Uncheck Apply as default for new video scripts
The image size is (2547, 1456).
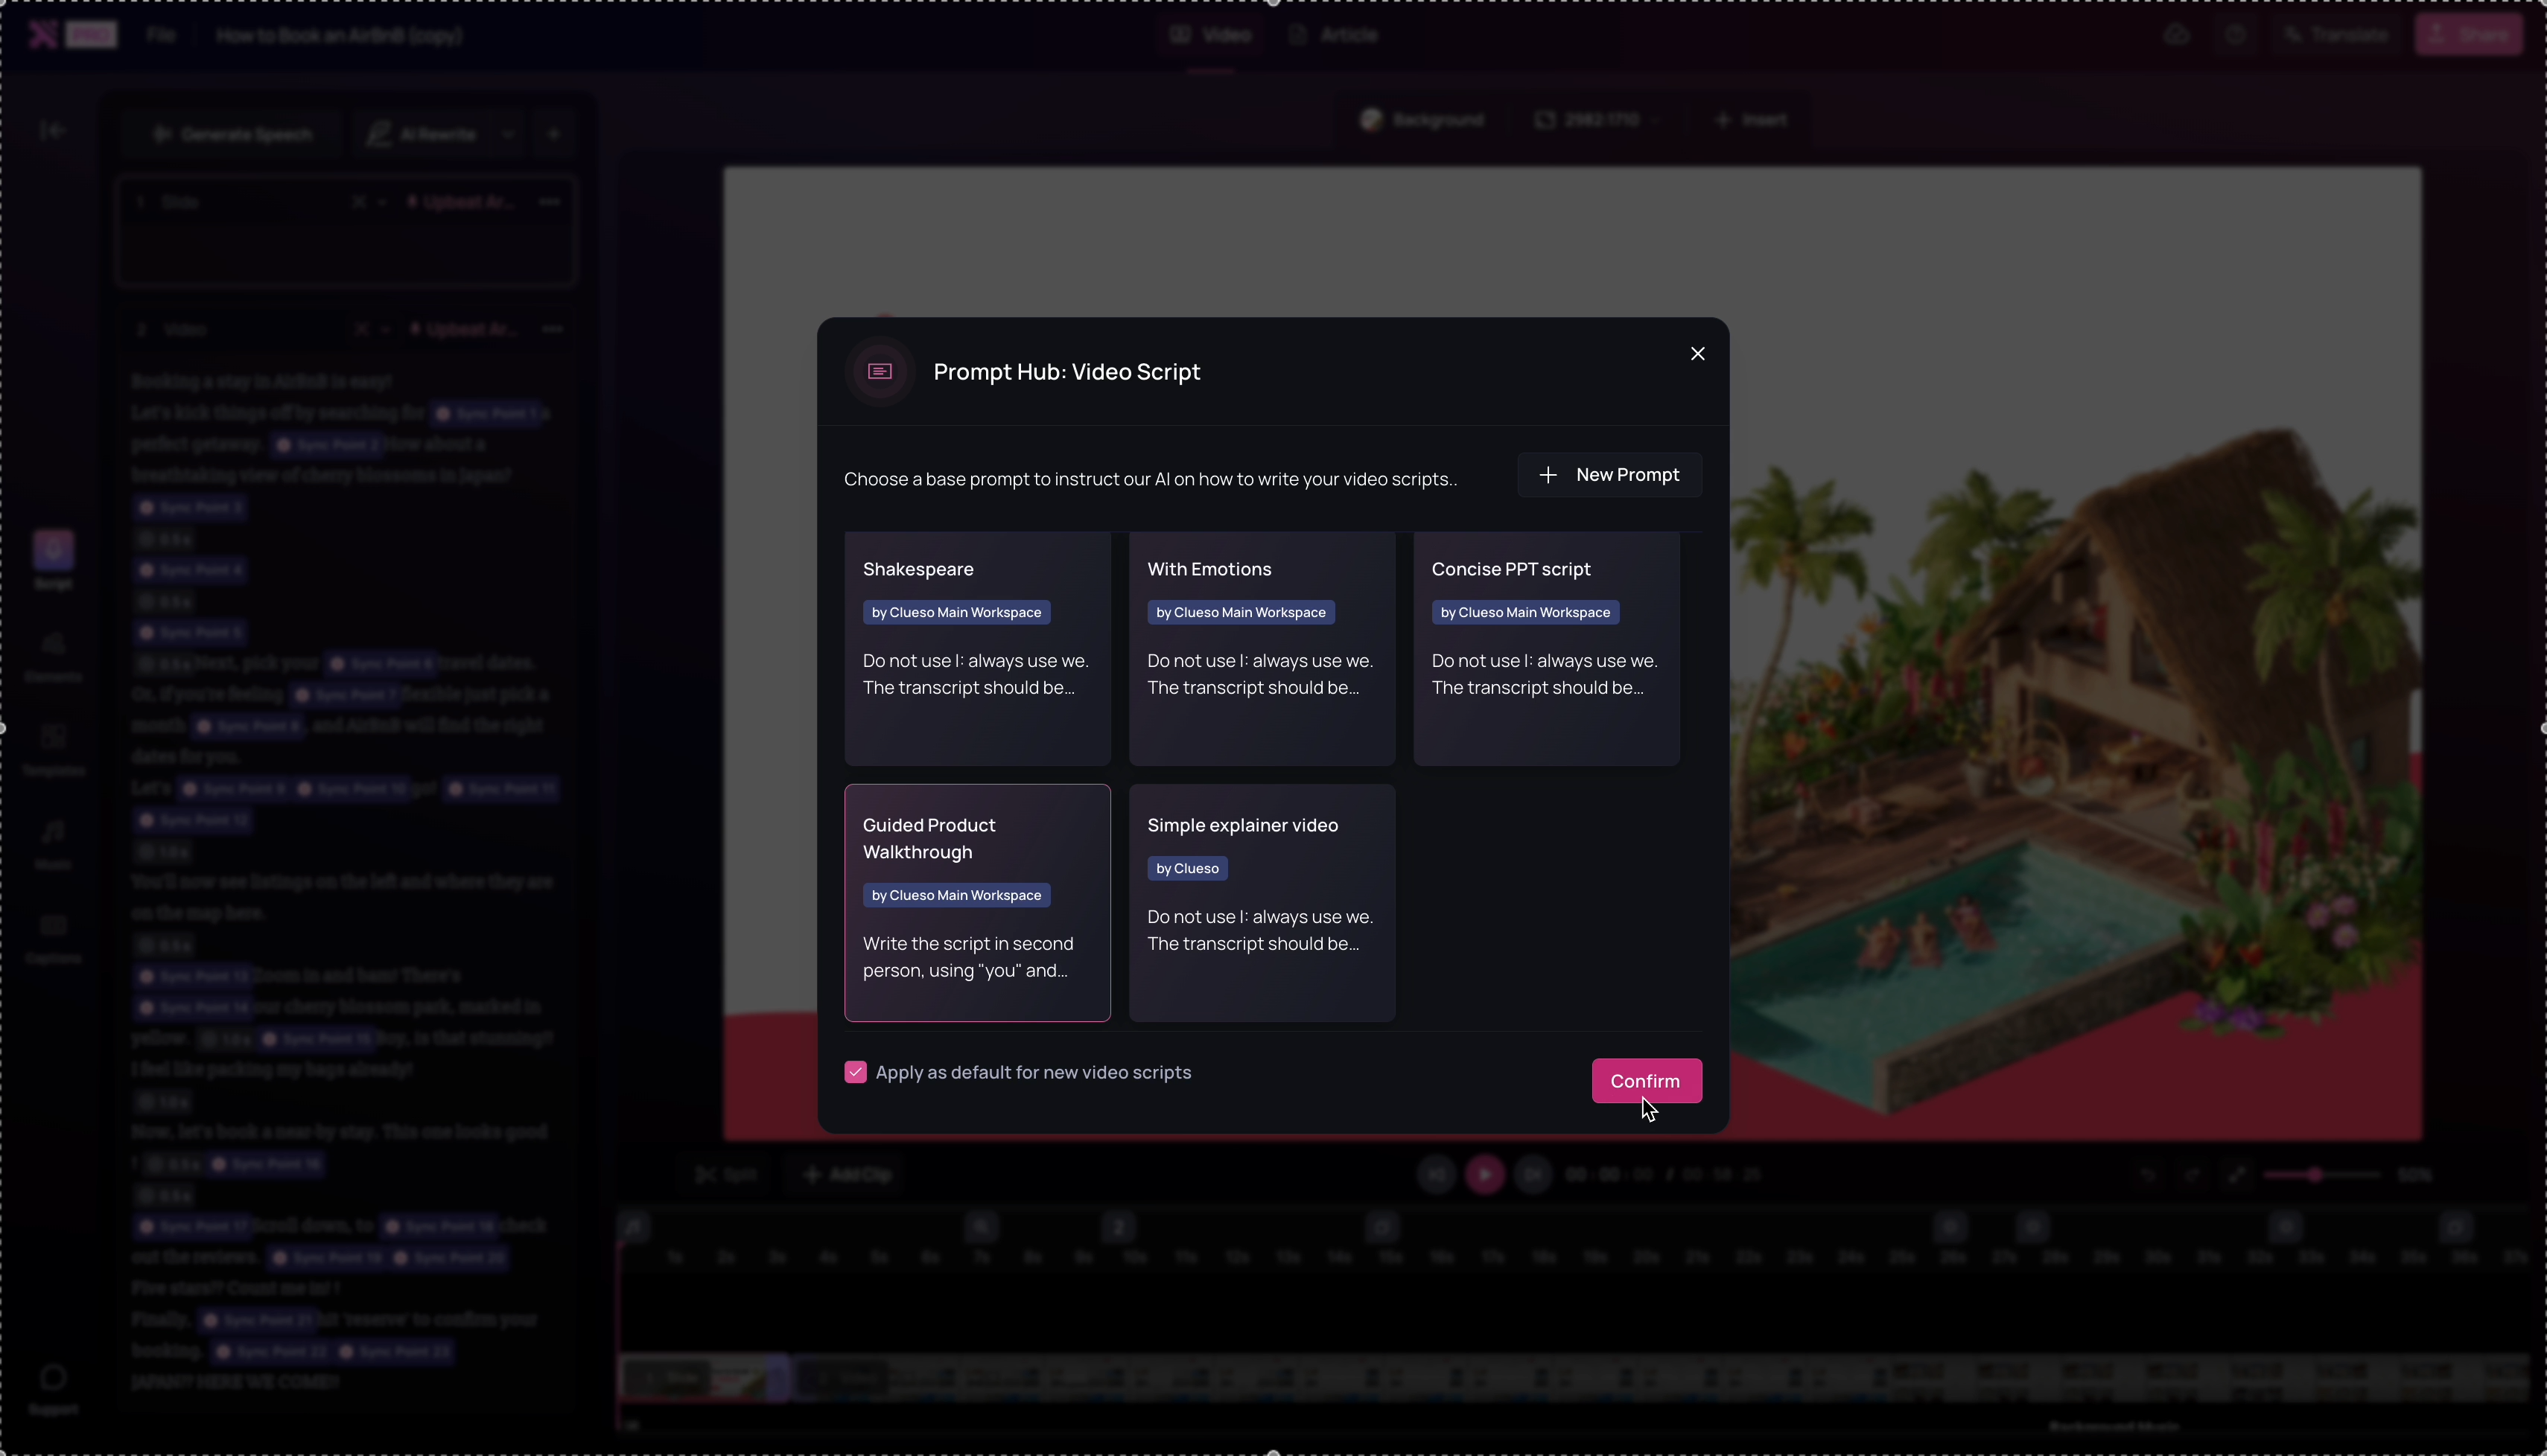[856, 1072]
